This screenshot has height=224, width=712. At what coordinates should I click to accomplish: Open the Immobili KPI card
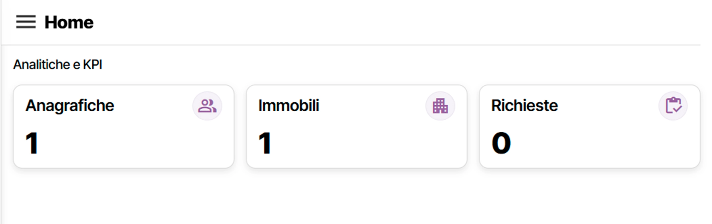point(356,147)
